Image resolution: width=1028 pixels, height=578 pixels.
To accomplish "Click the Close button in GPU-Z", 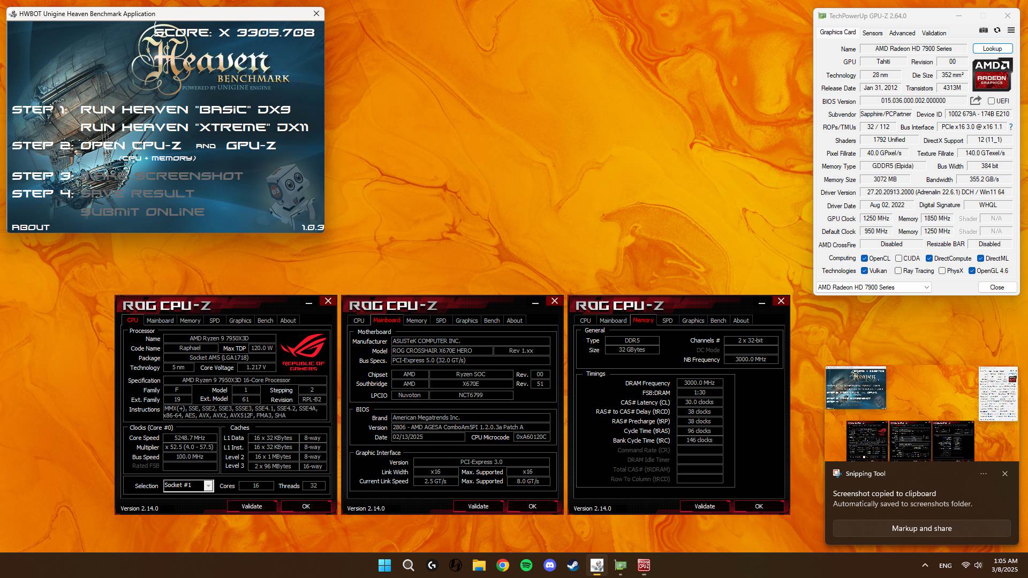I will 996,287.
